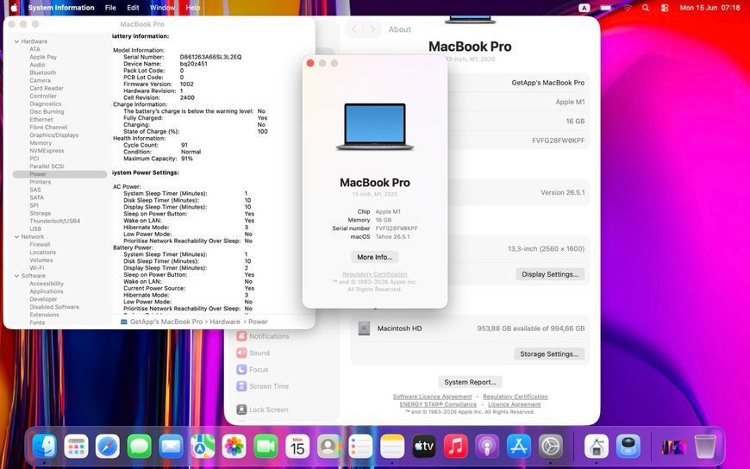Open Music from the Dock
The height and width of the screenshot is (469, 750).
pyautogui.click(x=455, y=446)
